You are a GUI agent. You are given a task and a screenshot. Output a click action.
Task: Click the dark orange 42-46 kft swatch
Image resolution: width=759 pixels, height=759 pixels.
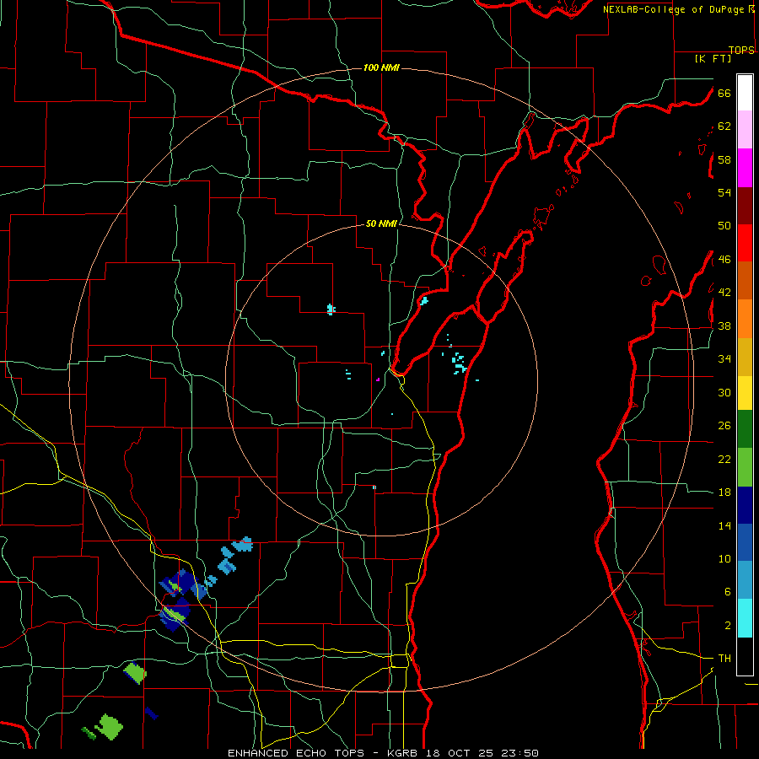[x=745, y=281]
